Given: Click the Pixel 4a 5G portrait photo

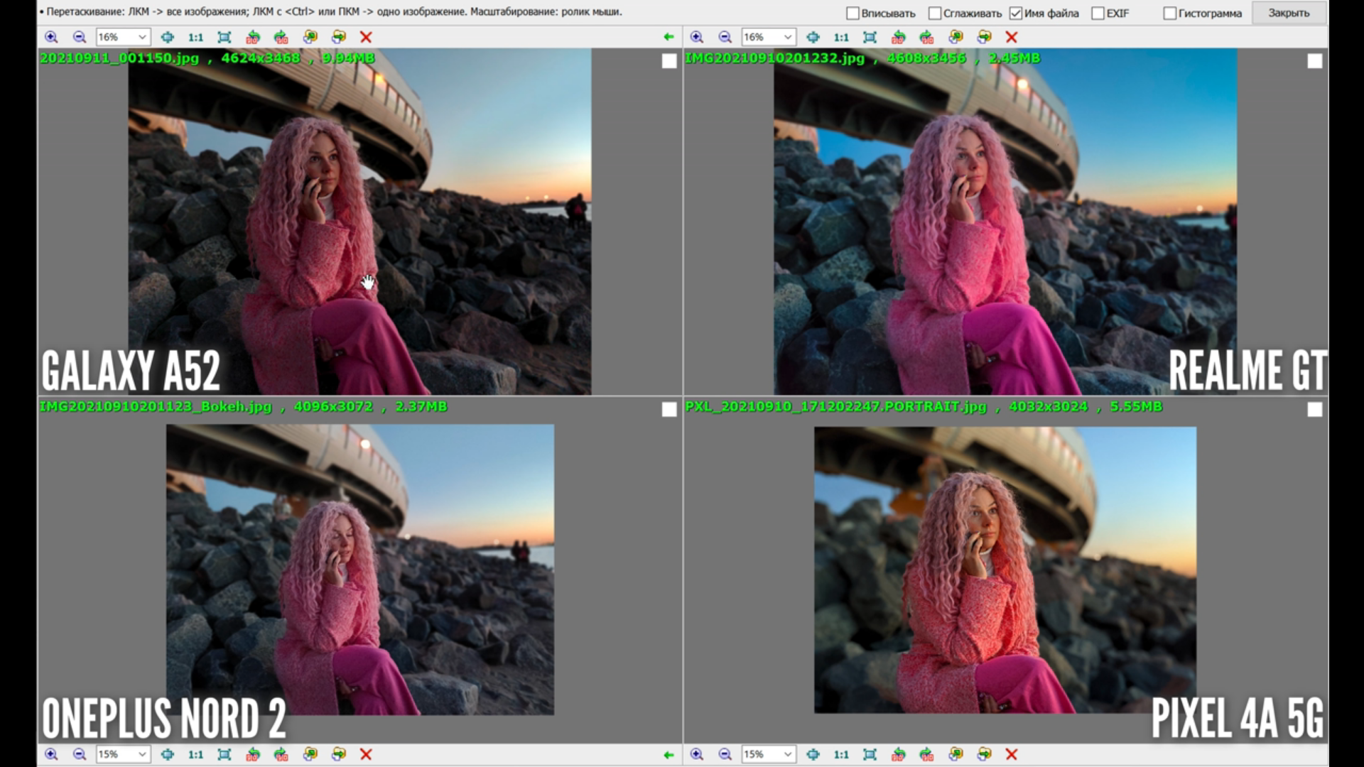Looking at the screenshot, I should 1005,570.
